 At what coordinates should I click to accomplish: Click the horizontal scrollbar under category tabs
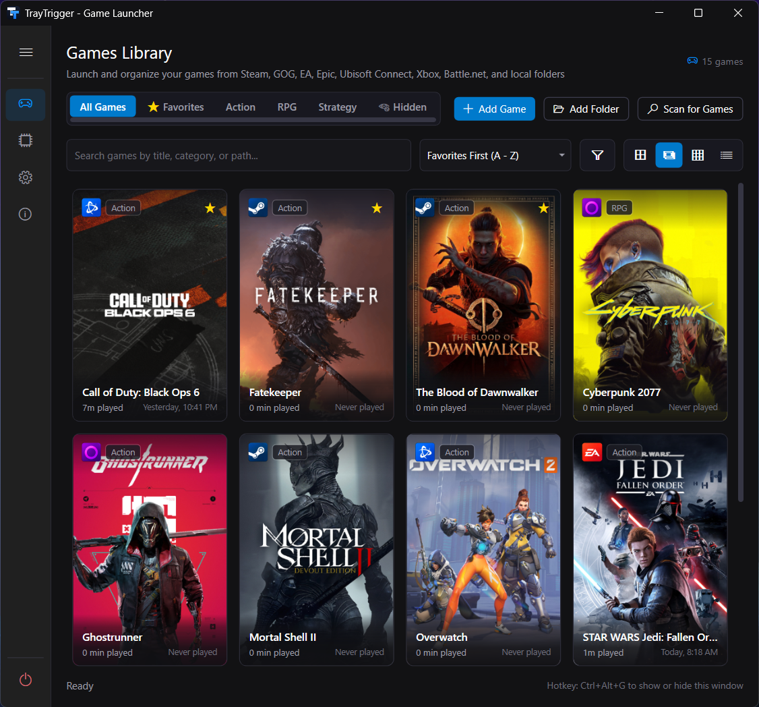click(x=253, y=119)
